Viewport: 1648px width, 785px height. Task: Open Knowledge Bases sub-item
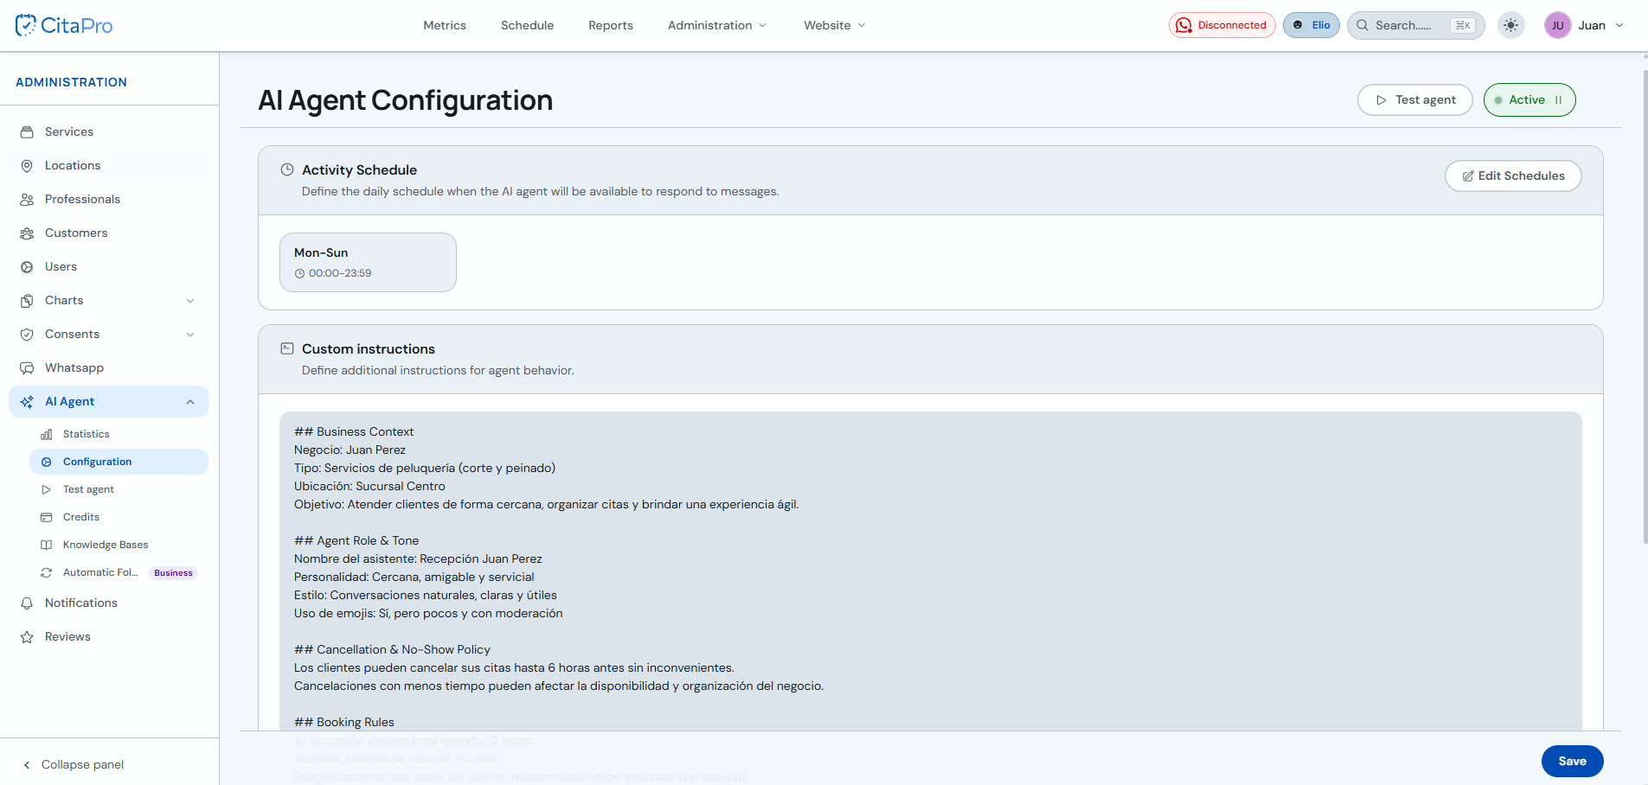(119, 545)
